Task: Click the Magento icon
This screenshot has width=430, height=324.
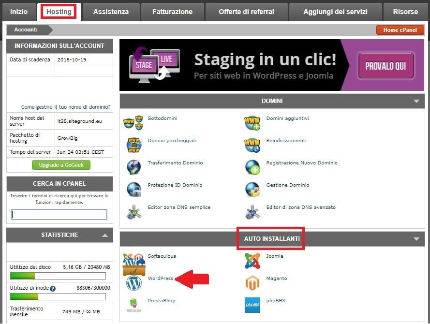Action: 252,283
